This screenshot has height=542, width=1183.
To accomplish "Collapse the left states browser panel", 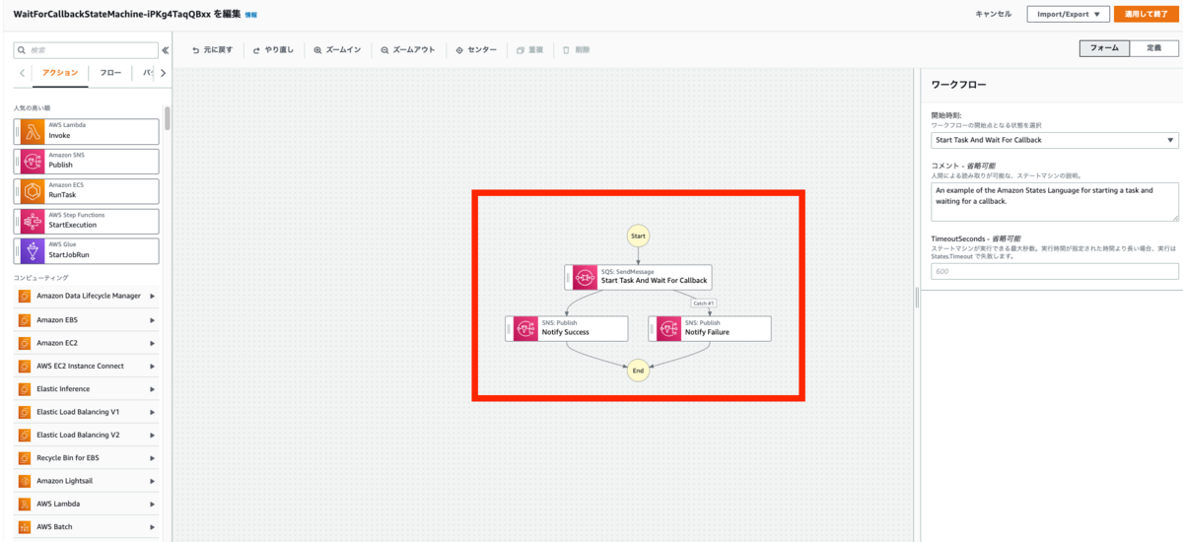I will pyautogui.click(x=165, y=49).
